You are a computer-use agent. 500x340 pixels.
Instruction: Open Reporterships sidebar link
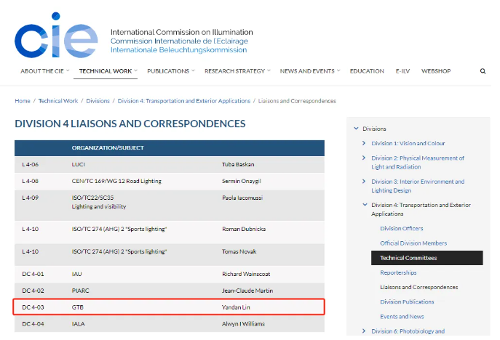click(x=398, y=272)
